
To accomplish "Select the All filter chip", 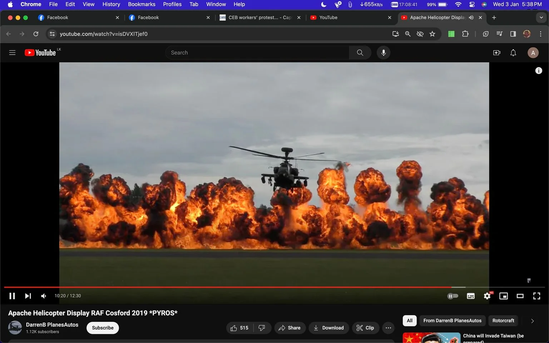I will coord(410,320).
